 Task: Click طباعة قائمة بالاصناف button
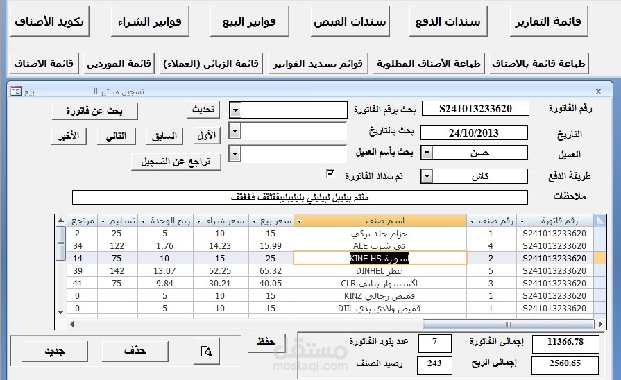(538, 63)
